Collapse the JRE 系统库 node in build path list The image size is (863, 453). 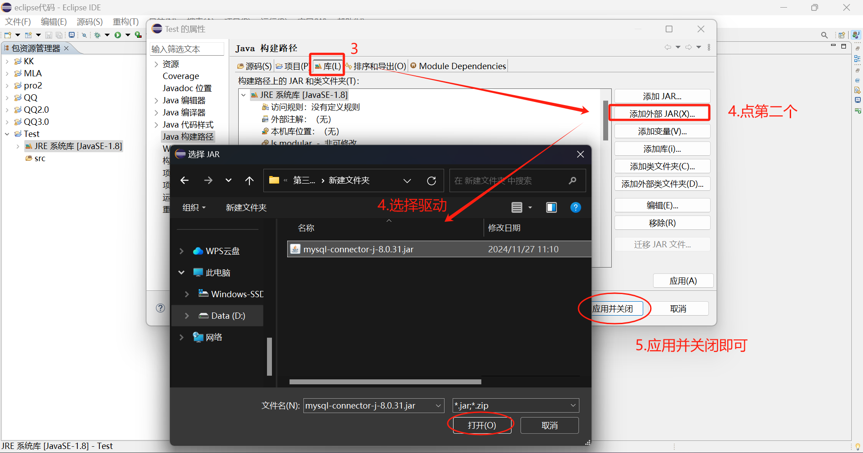[244, 95]
